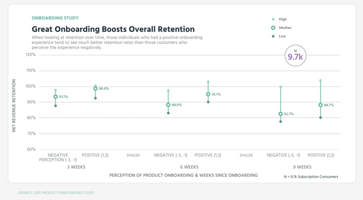Click the 2019 Product Onboarding Study source text
Image resolution: width=363 pixels, height=200 pixels.
pyautogui.click(x=56, y=193)
